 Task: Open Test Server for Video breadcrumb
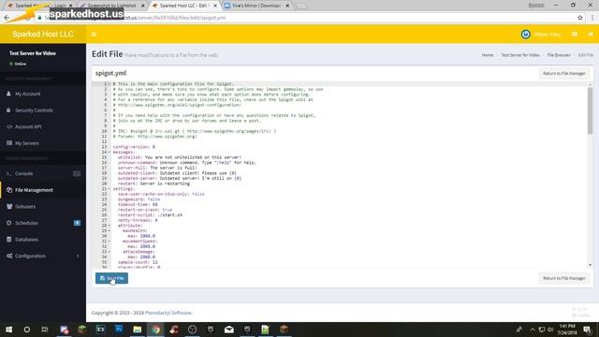pyautogui.click(x=520, y=55)
